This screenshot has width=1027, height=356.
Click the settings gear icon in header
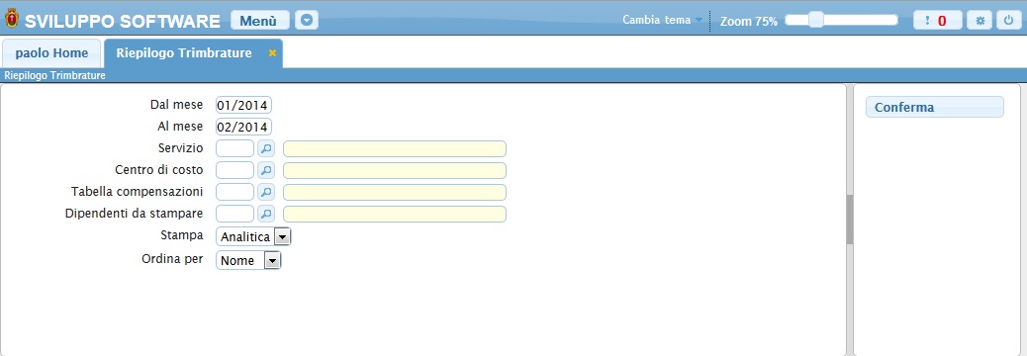click(x=980, y=21)
